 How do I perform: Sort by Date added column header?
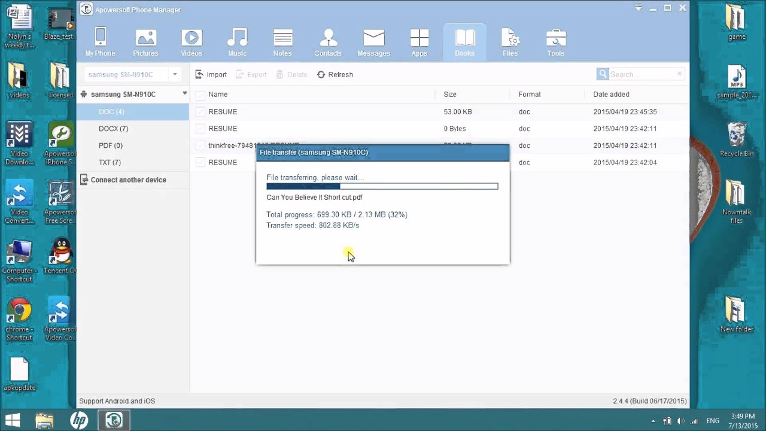click(611, 95)
